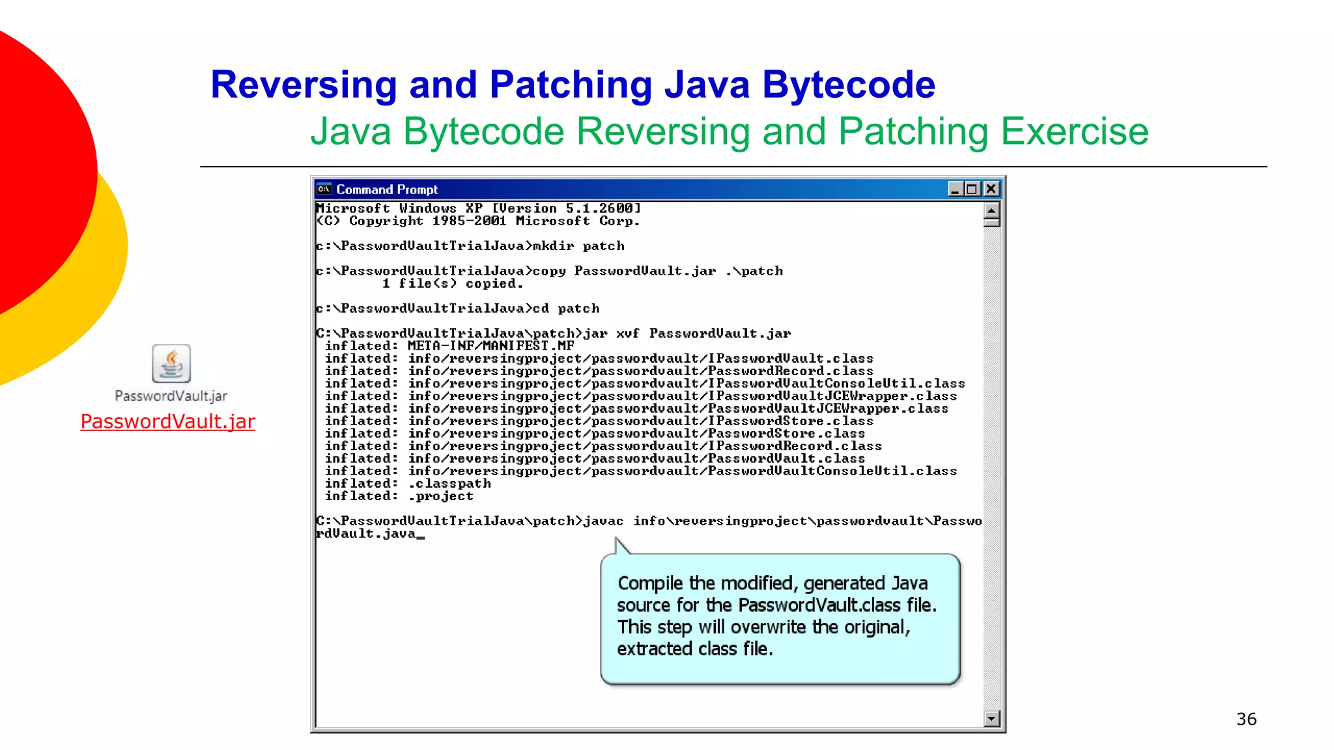Click the Microsoft copyright line
Viewport: 1334px width, 750px height.
click(x=479, y=221)
